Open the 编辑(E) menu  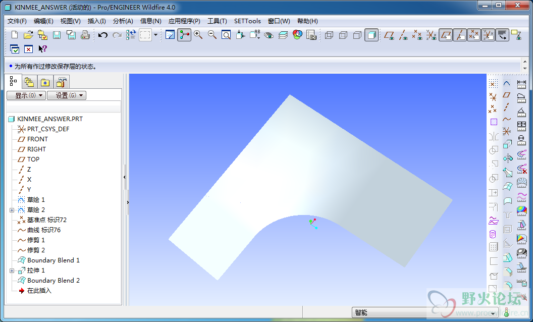(x=43, y=21)
